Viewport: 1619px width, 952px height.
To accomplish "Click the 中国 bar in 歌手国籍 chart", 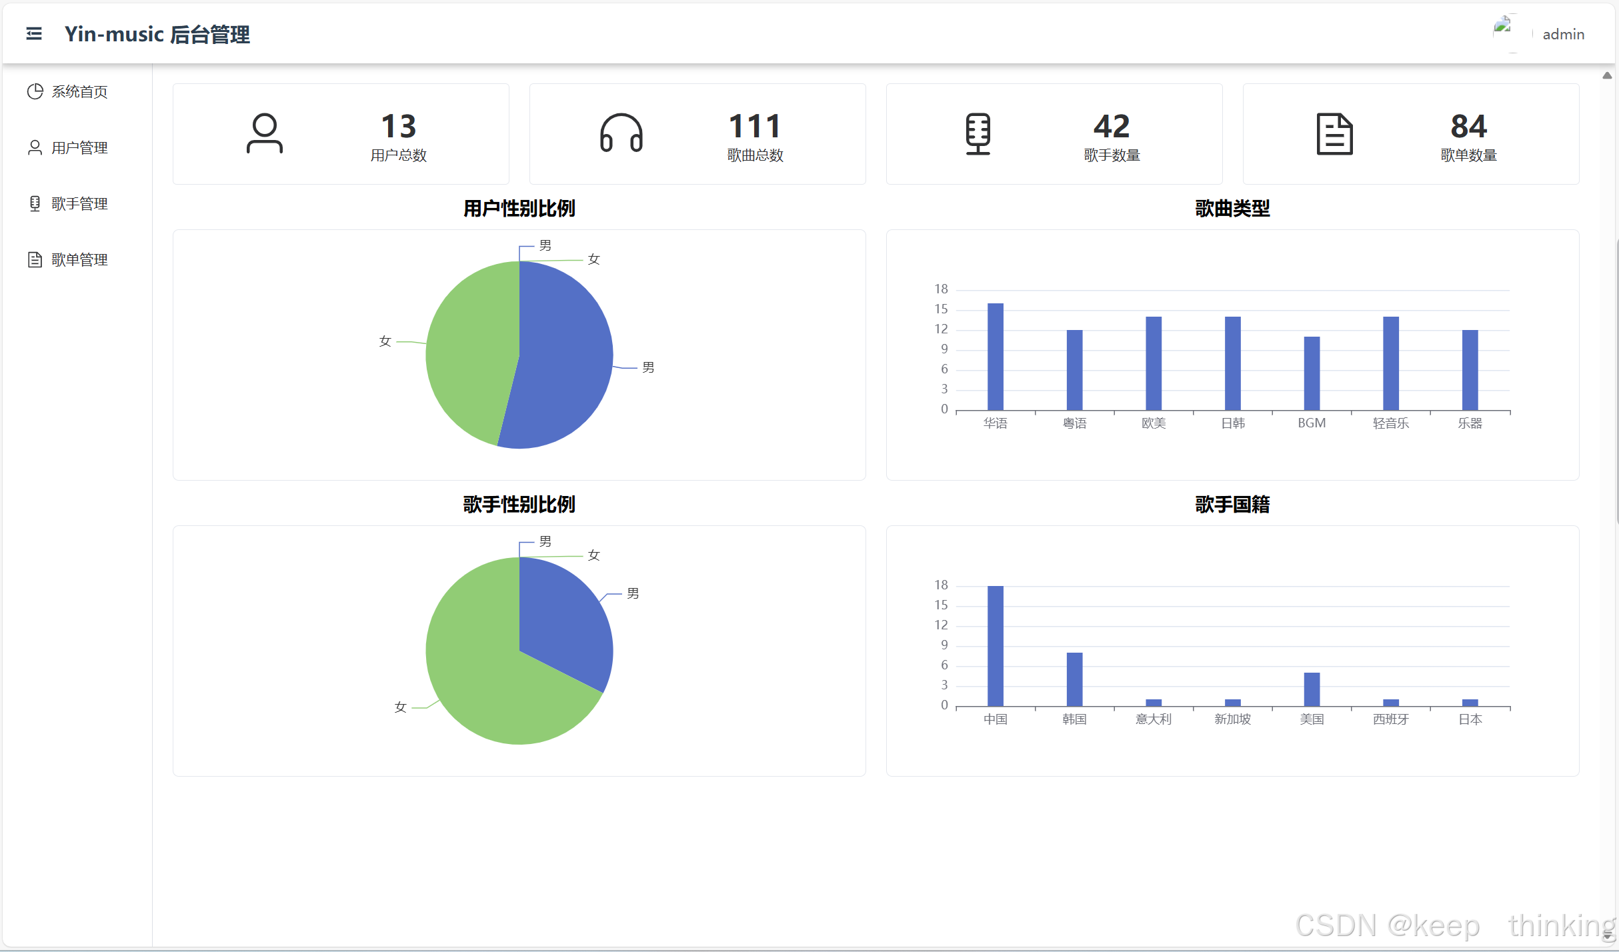I will tap(995, 645).
